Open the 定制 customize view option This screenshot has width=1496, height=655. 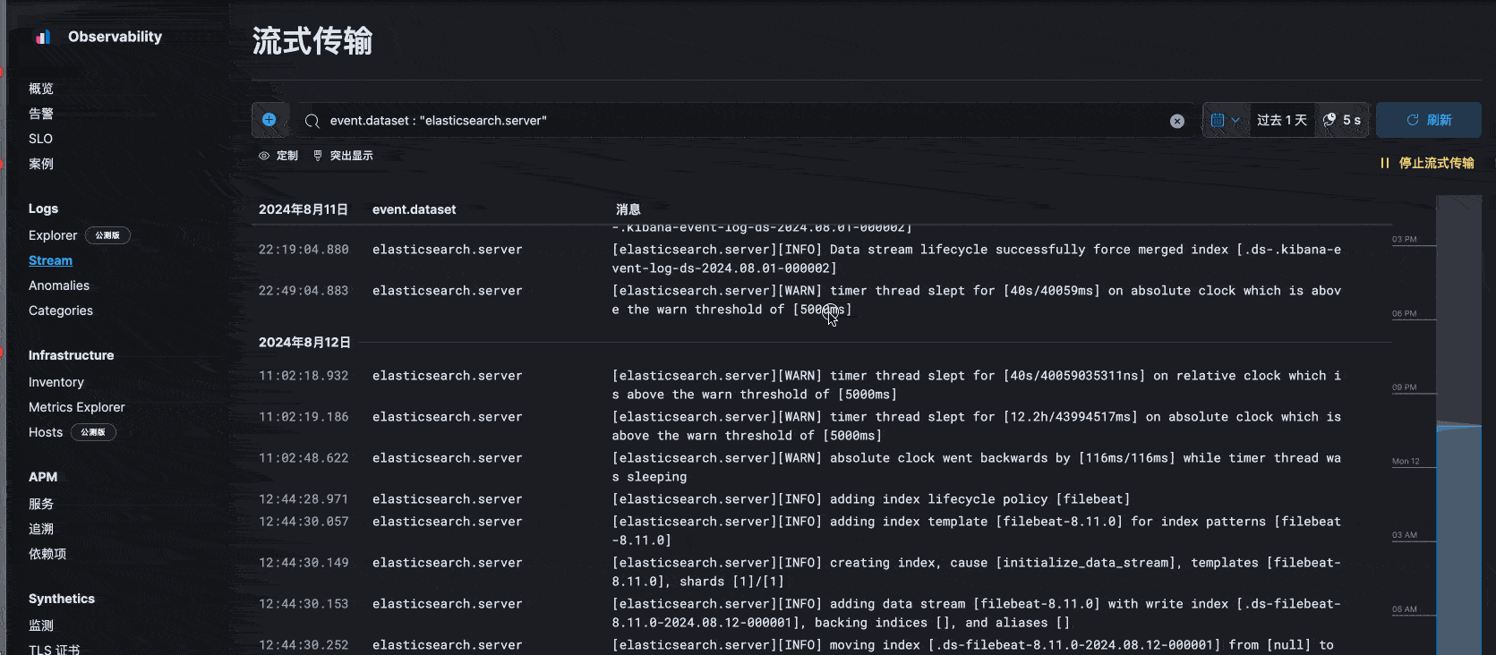click(278, 156)
